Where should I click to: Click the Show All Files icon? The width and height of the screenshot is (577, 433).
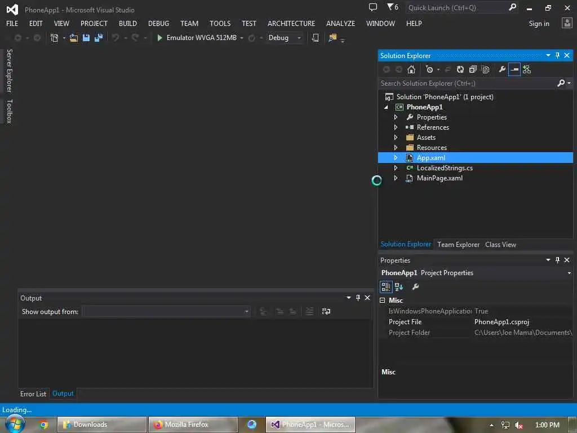[x=485, y=69]
